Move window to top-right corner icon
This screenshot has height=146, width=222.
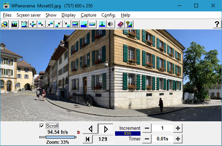(x=50, y=24)
